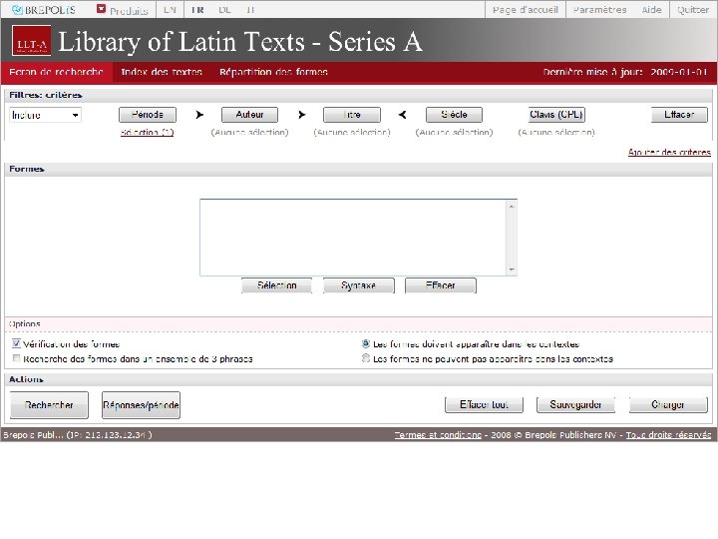Click Sélection button under text area

pyautogui.click(x=276, y=285)
